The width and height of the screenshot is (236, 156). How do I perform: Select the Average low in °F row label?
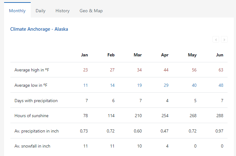pyautogui.click(x=31, y=85)
